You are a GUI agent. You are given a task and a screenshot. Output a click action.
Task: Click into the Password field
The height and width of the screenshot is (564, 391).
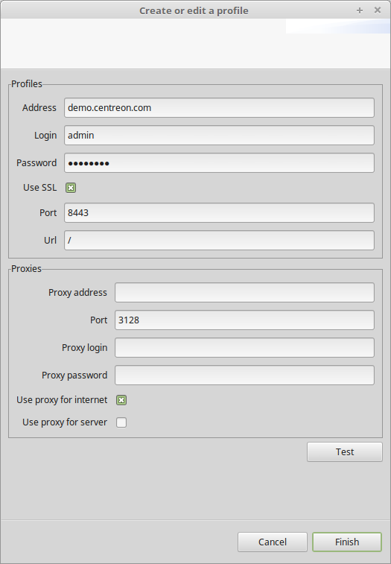pos(219,163)
